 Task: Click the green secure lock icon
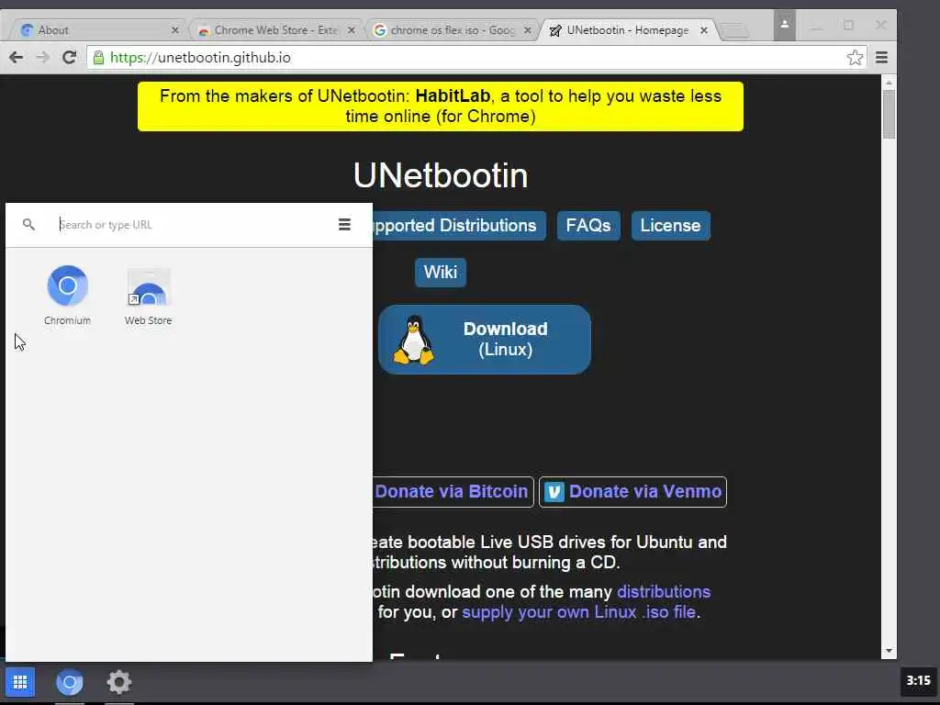pyautogui.click(x=98, y=58)
